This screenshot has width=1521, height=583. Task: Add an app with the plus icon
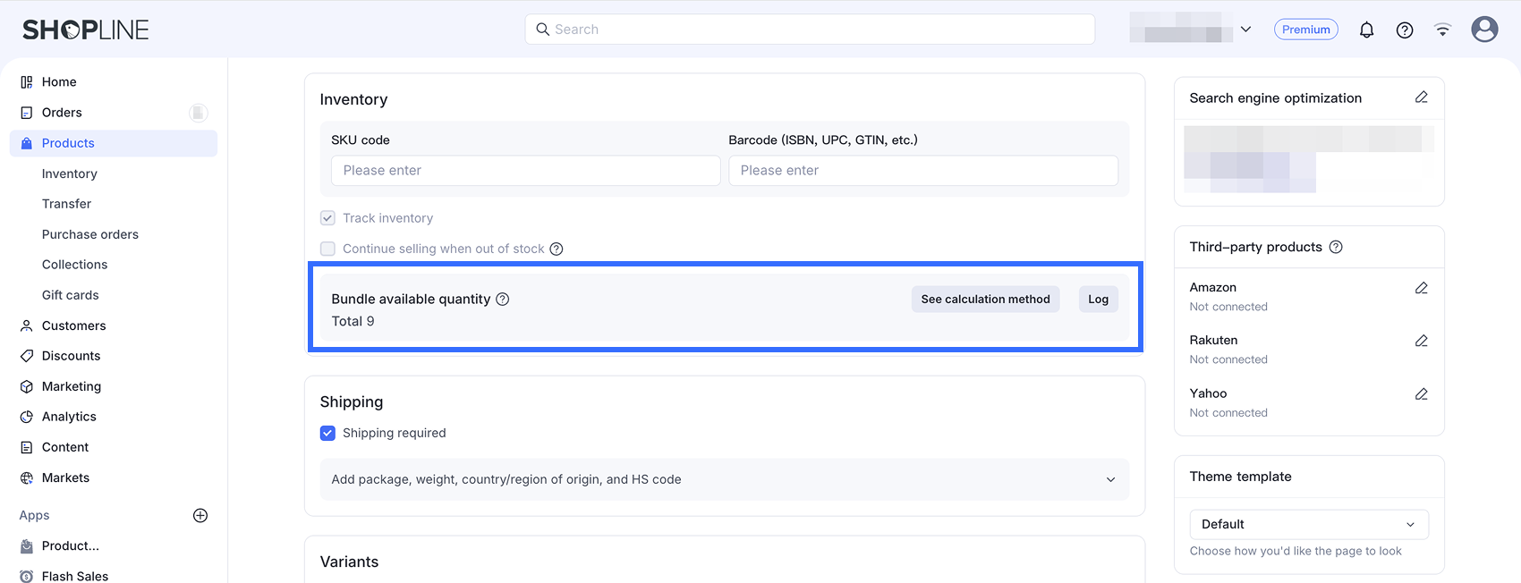click(200, 515)
